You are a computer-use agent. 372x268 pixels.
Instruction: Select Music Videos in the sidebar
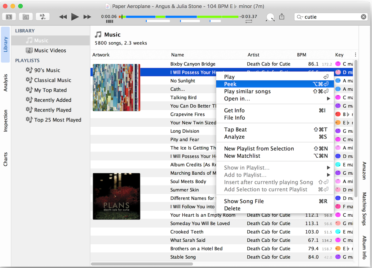(x=51, y=50)
